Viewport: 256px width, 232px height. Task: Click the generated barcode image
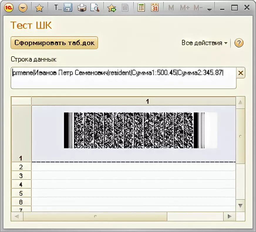click(140, 130)
